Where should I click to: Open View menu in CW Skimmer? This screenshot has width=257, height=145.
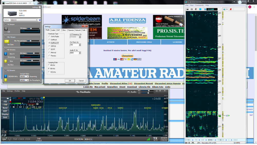(192, 5)
